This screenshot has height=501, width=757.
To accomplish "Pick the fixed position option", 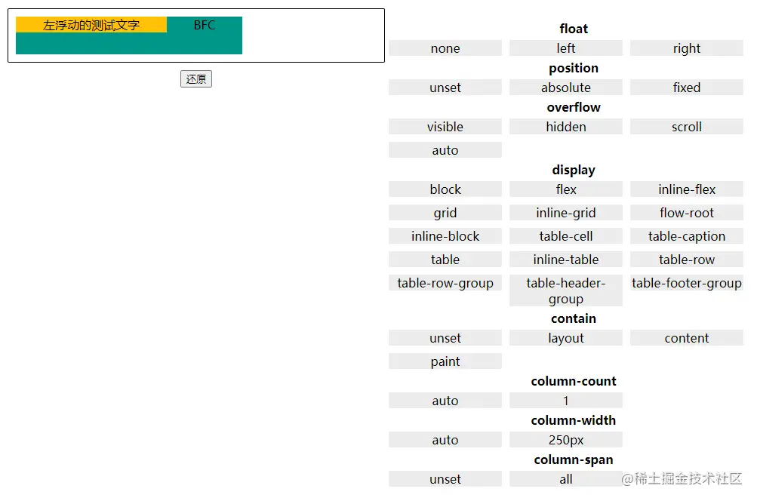I will point(687,88).
